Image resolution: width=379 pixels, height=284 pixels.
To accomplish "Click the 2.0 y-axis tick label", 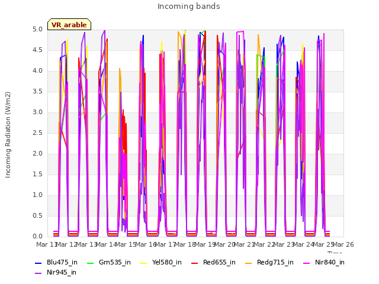I will [38, 154].
